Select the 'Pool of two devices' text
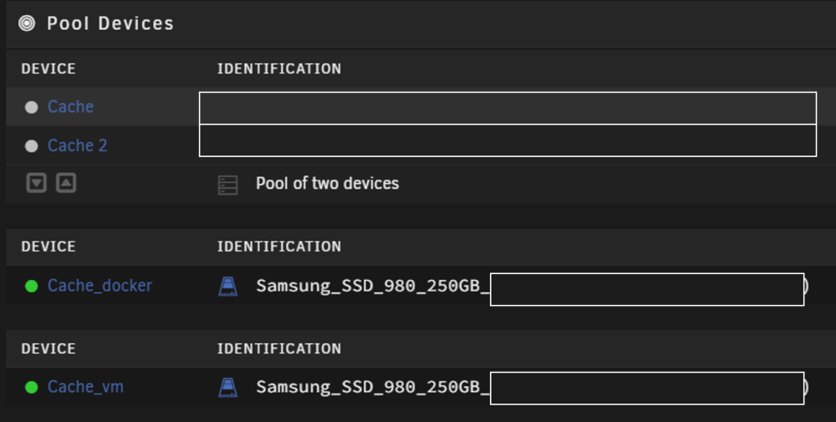The width and height of the screenshot is (836, 422). tap(328, 183)
